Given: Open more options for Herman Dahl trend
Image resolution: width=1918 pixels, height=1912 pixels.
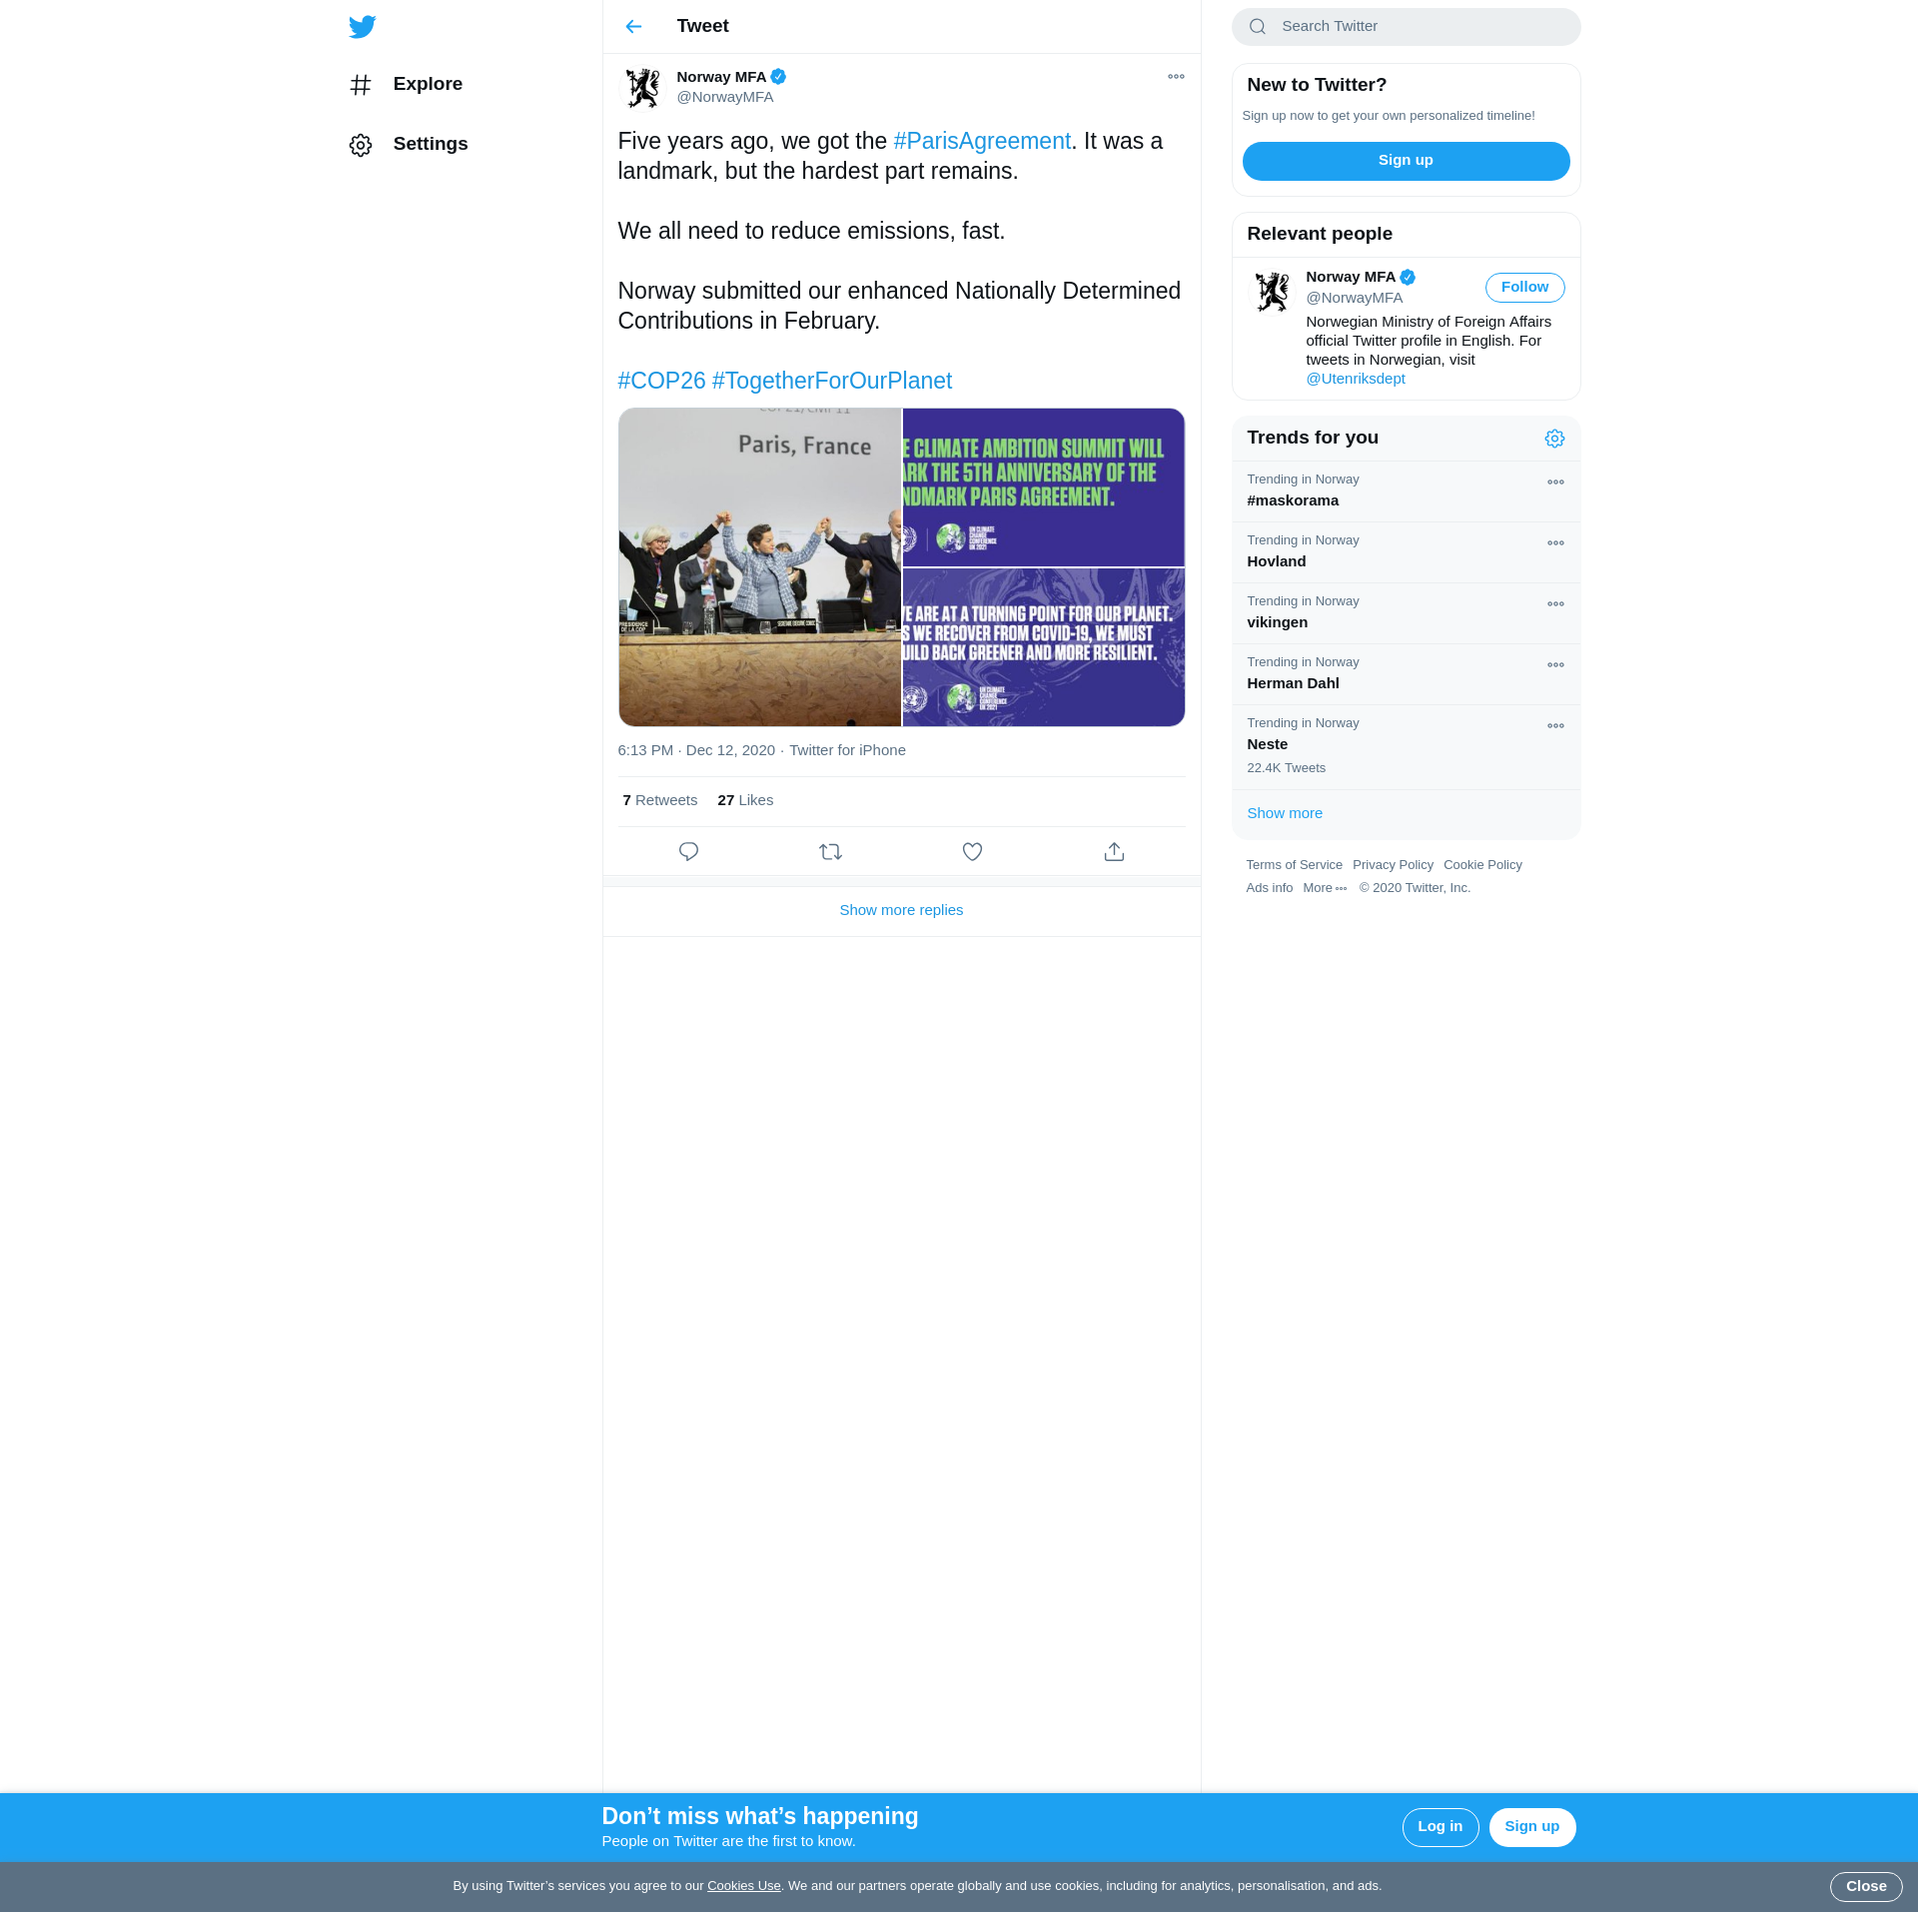Looking at the screenshot, I should click(1555, 665).
